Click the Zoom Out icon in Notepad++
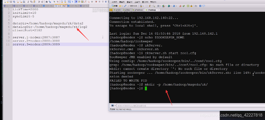This screenshot has height=120, width=265. coord(58,2)
